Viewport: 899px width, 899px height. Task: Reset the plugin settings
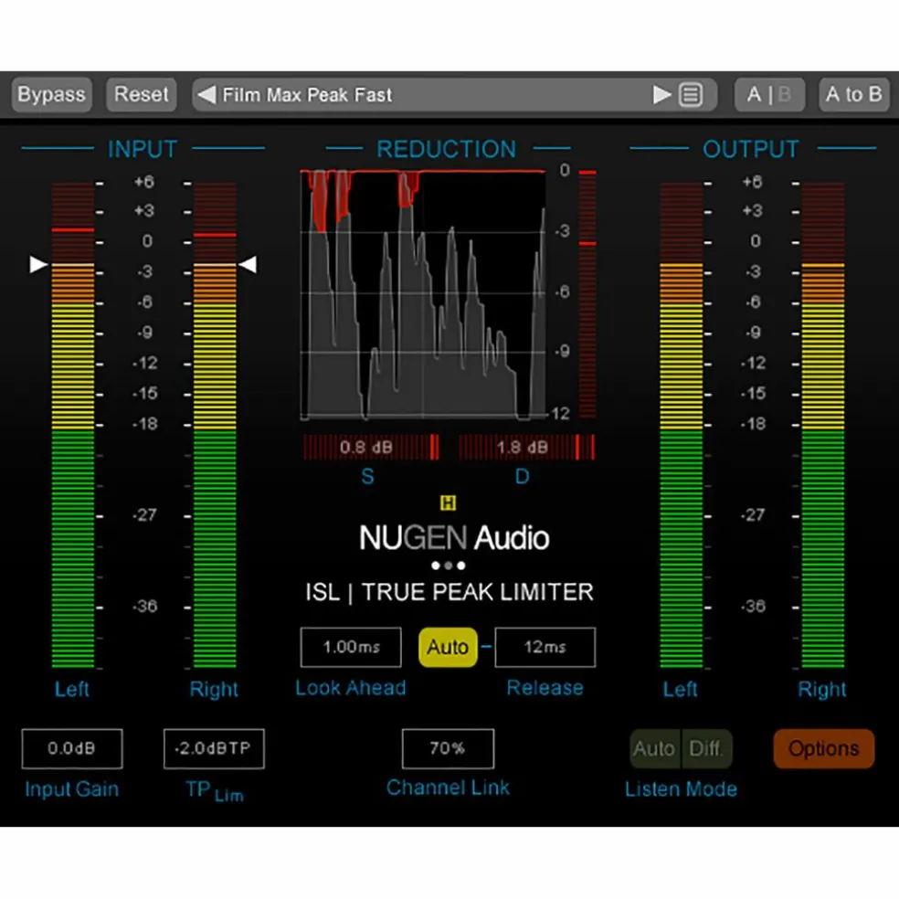coord(141,95)
